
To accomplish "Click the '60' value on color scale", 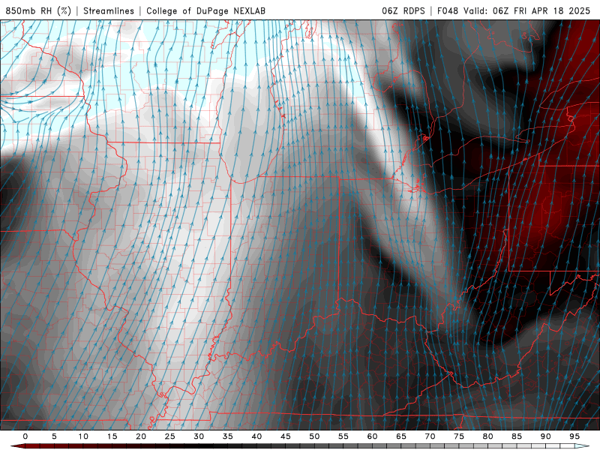I will click(x=372, y=436).
